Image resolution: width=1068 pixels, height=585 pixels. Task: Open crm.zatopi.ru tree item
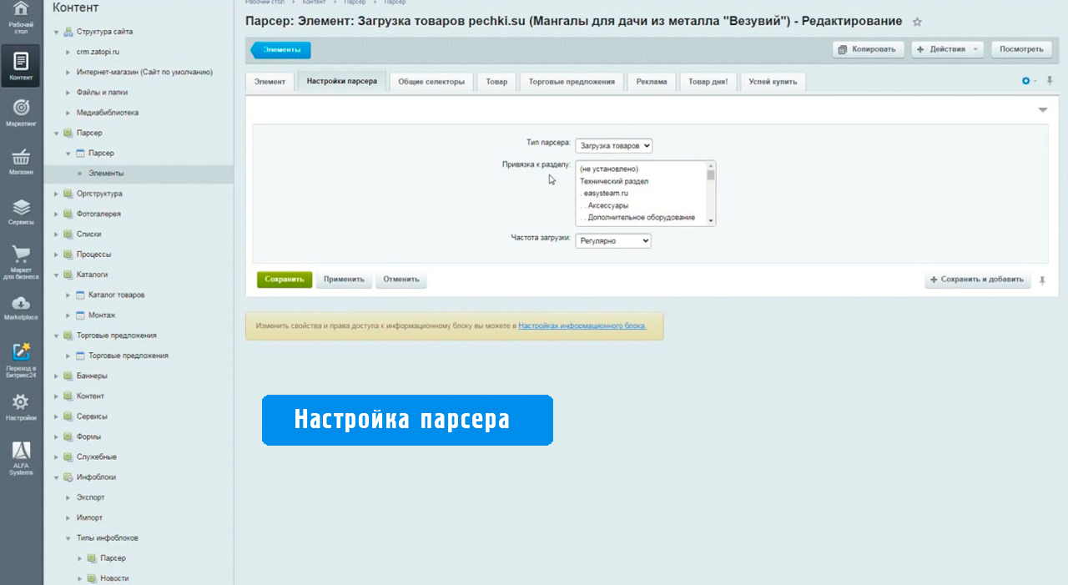coord(98,52)
